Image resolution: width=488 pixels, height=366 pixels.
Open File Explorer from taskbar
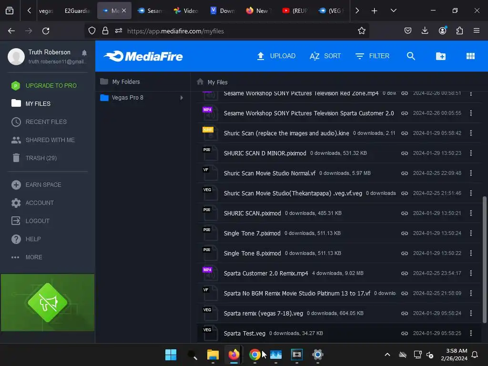tap(213, 355)
